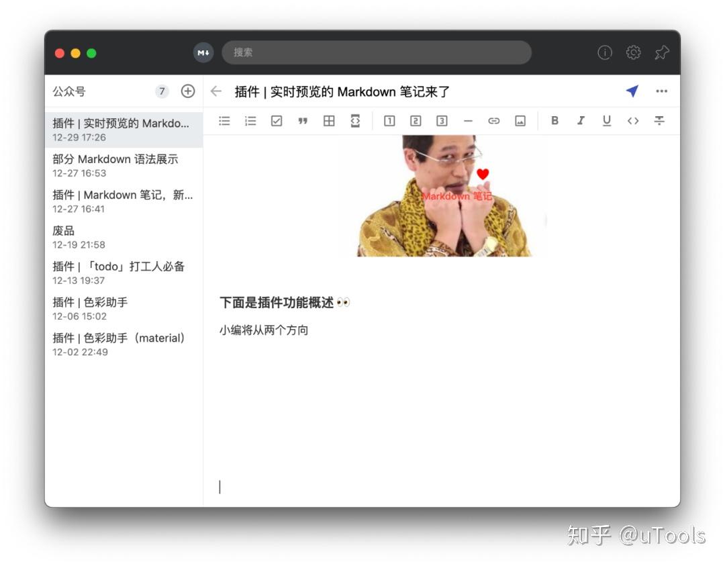The image size is (725, 566).
Task: Apply Heading 1 formatting
Action: pyautogui.click(x=389, y=121)
